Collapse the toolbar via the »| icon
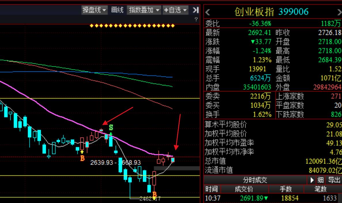The height and width of the screenshot is (203, 342). coord(195,10)
